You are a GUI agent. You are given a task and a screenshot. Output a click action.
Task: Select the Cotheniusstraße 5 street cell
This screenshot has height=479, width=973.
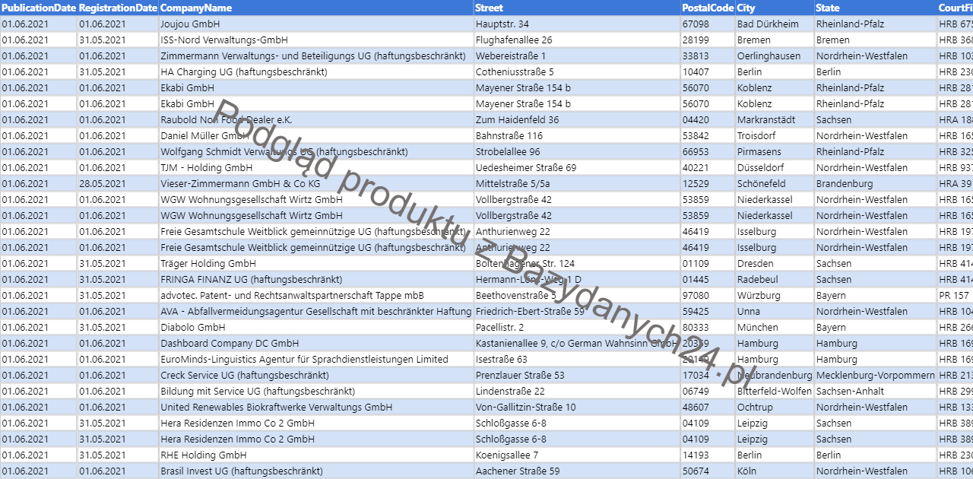577,72
